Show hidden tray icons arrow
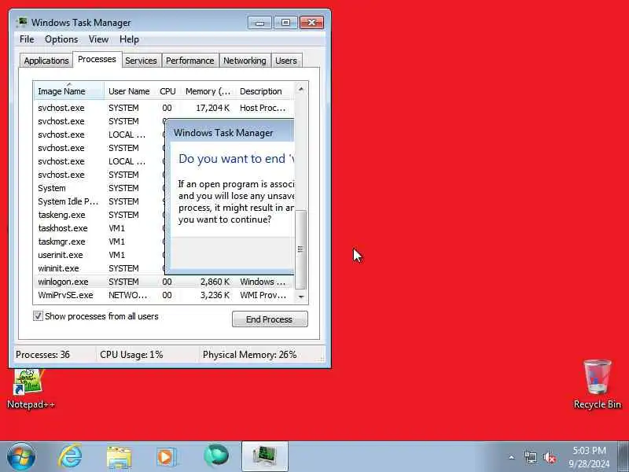This screenshot has width=629, height=472. pos(512,457)
